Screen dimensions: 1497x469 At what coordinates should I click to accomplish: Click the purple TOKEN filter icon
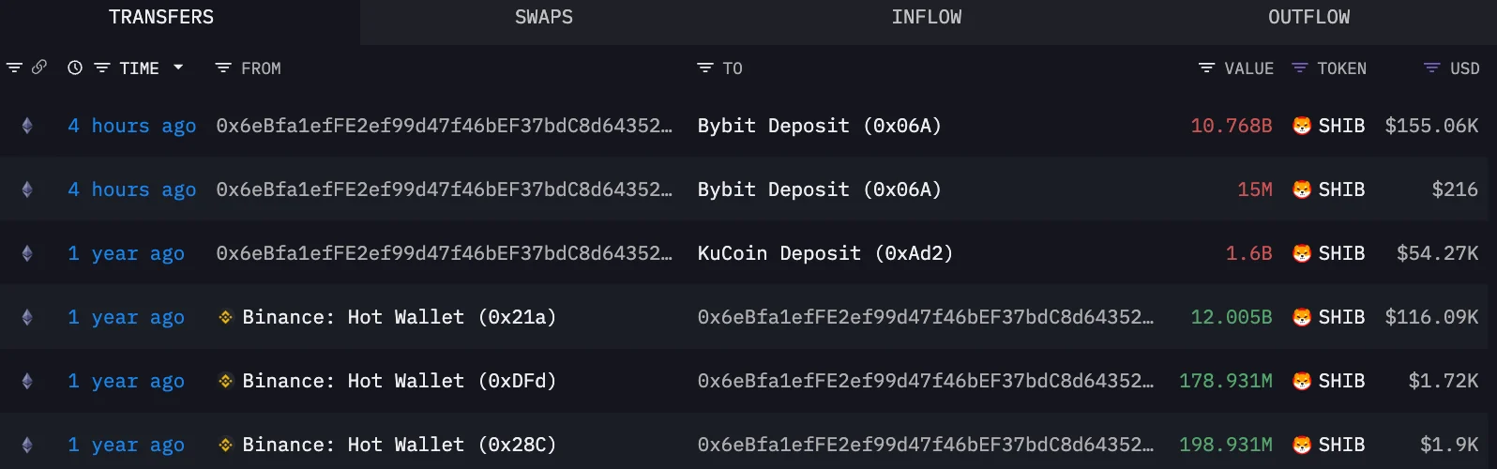pyautogui.click(x=1299, y=68)
